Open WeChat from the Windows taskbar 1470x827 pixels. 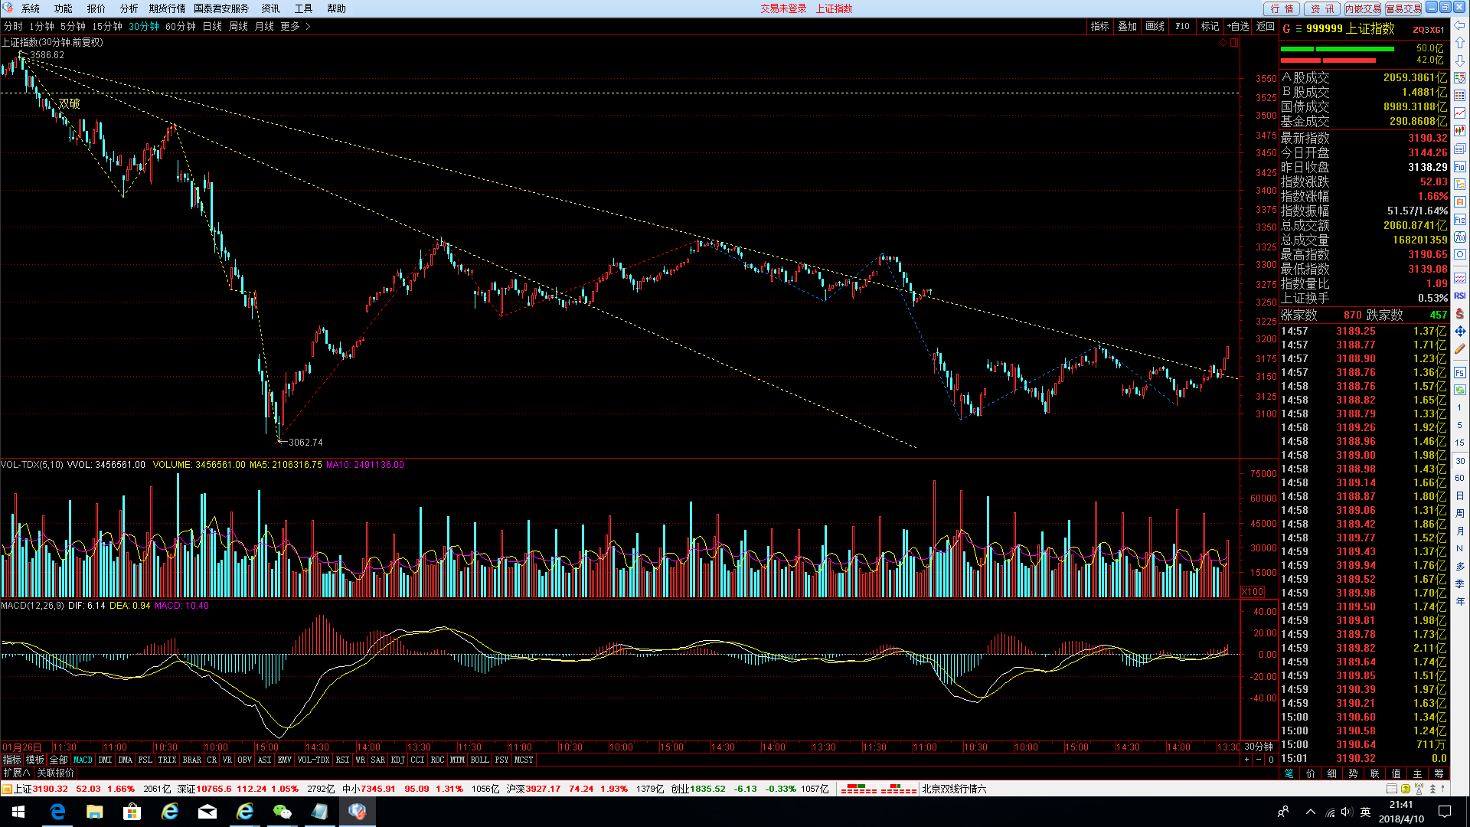tap(282, 812)
